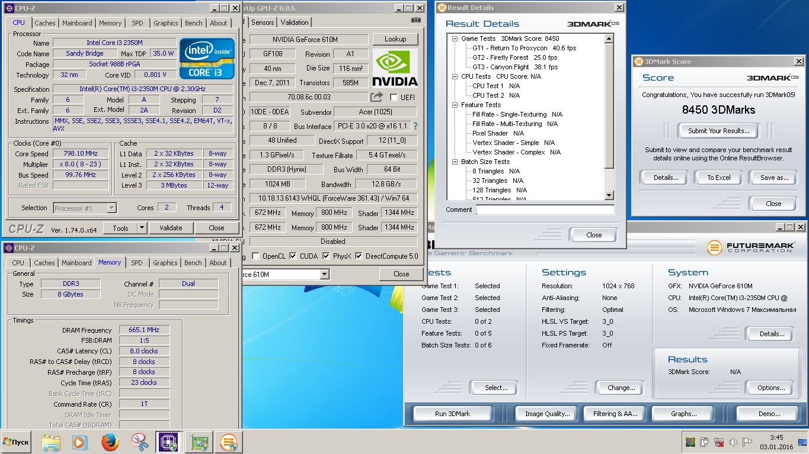This screenshot has height=454, width=809.
Task: Switch to CPU-Z via its taskbar icon
Action: tap(168, 442)
